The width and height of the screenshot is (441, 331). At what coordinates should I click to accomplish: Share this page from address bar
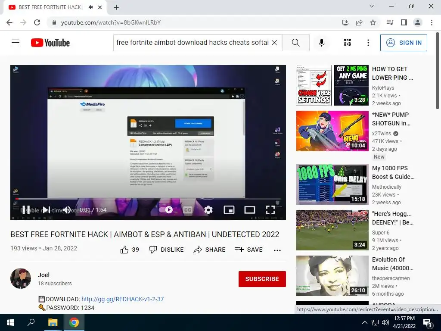359,22
